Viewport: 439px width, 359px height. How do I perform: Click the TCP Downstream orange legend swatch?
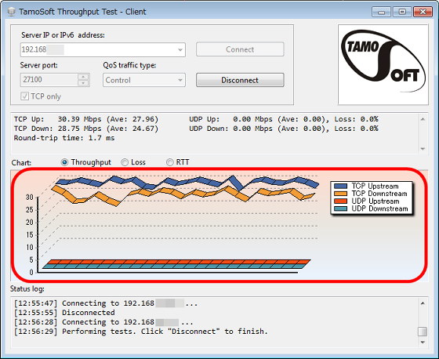click(341, 194)
